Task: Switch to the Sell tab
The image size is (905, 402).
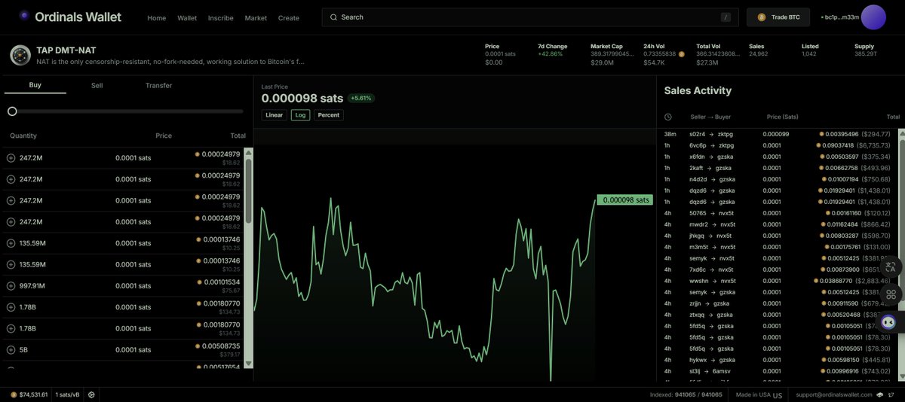Action: [97, 85]
